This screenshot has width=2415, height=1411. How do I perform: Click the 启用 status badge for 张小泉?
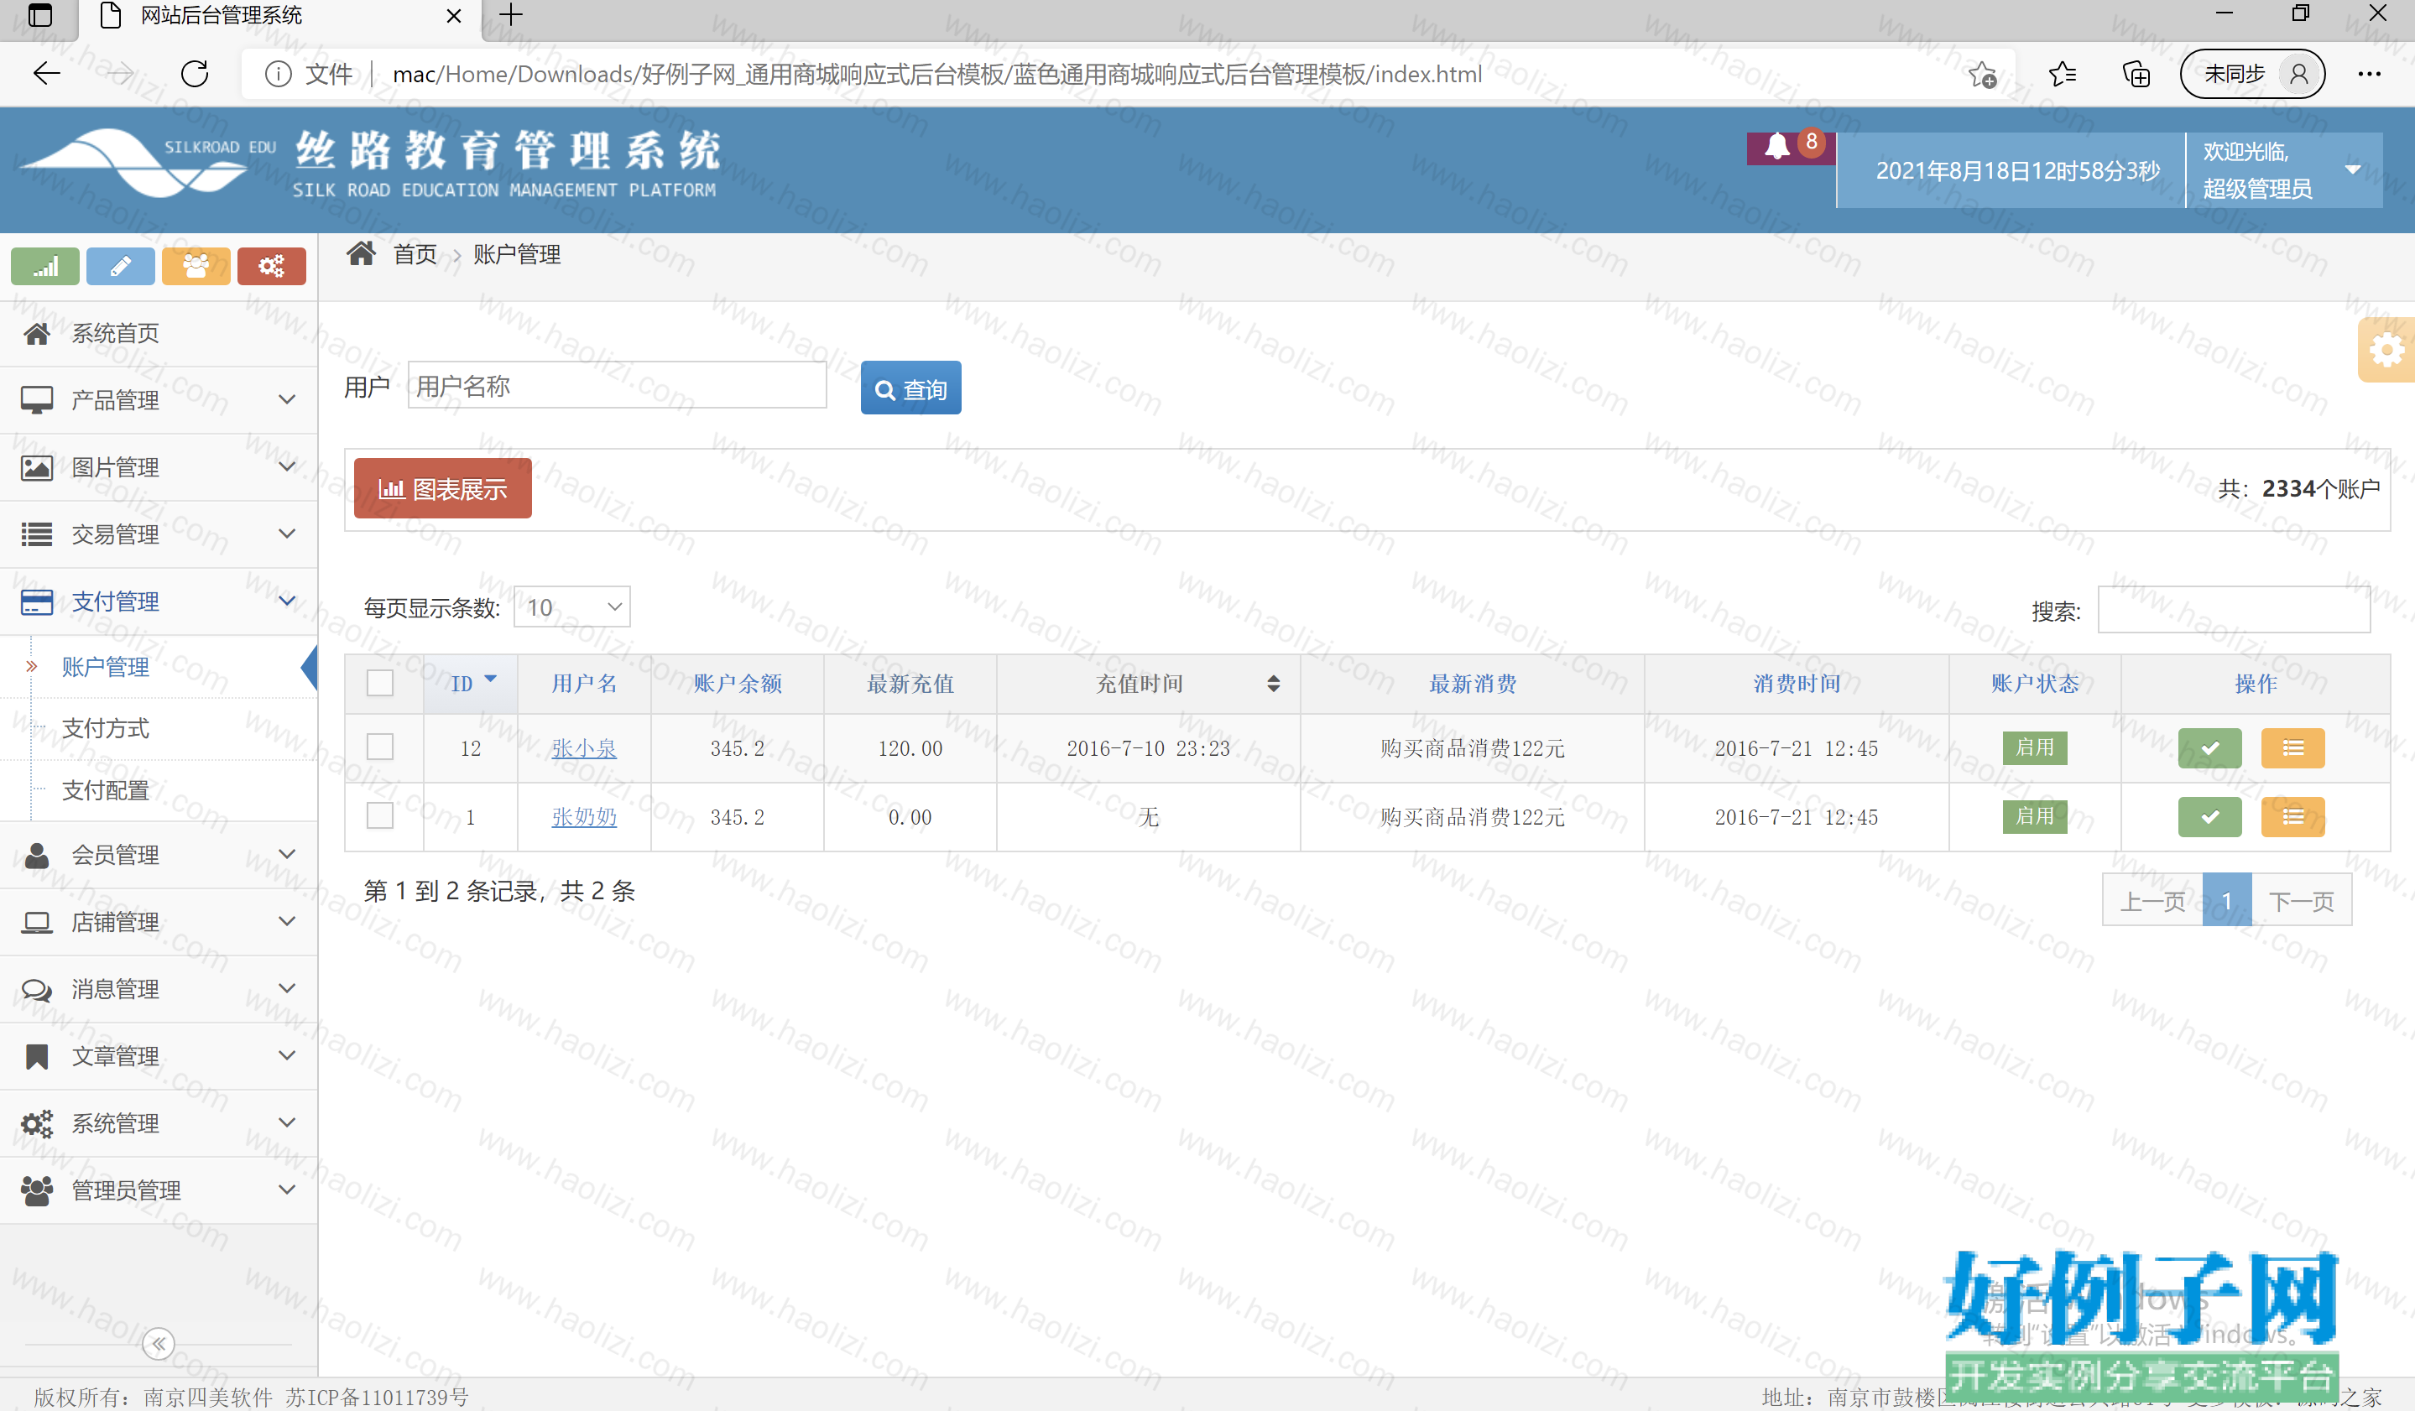2035,747
